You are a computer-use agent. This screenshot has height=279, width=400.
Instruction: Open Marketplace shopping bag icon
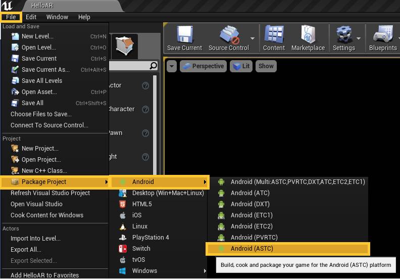click(x=308, y=34)
